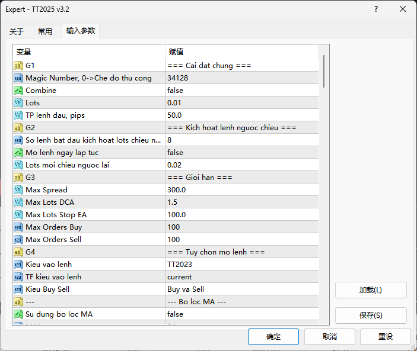Switch to the 关于 tab

(x=17, y=31)
